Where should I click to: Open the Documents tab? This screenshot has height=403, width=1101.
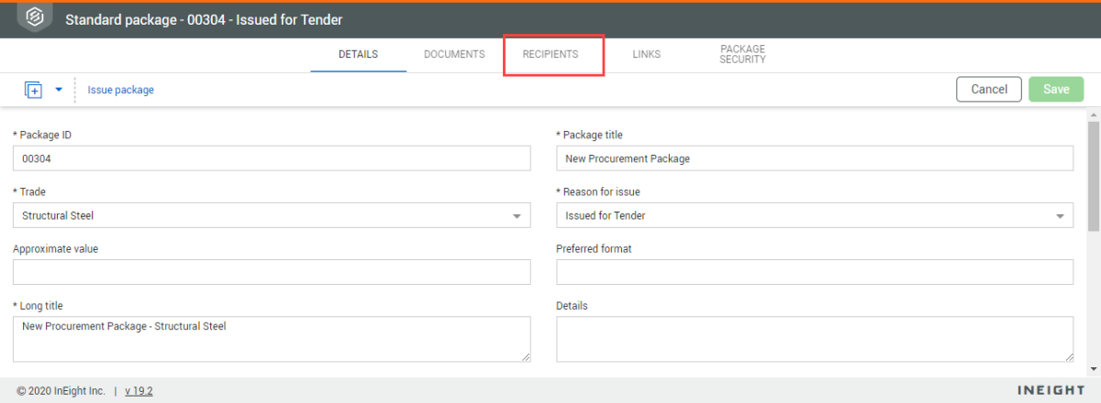[454, 54]
